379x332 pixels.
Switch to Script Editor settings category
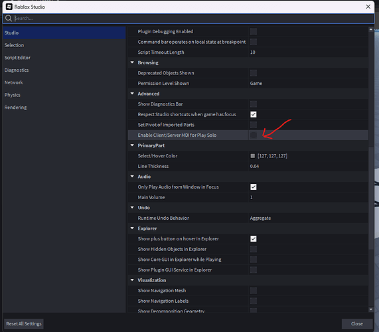[x=17, y=58]
